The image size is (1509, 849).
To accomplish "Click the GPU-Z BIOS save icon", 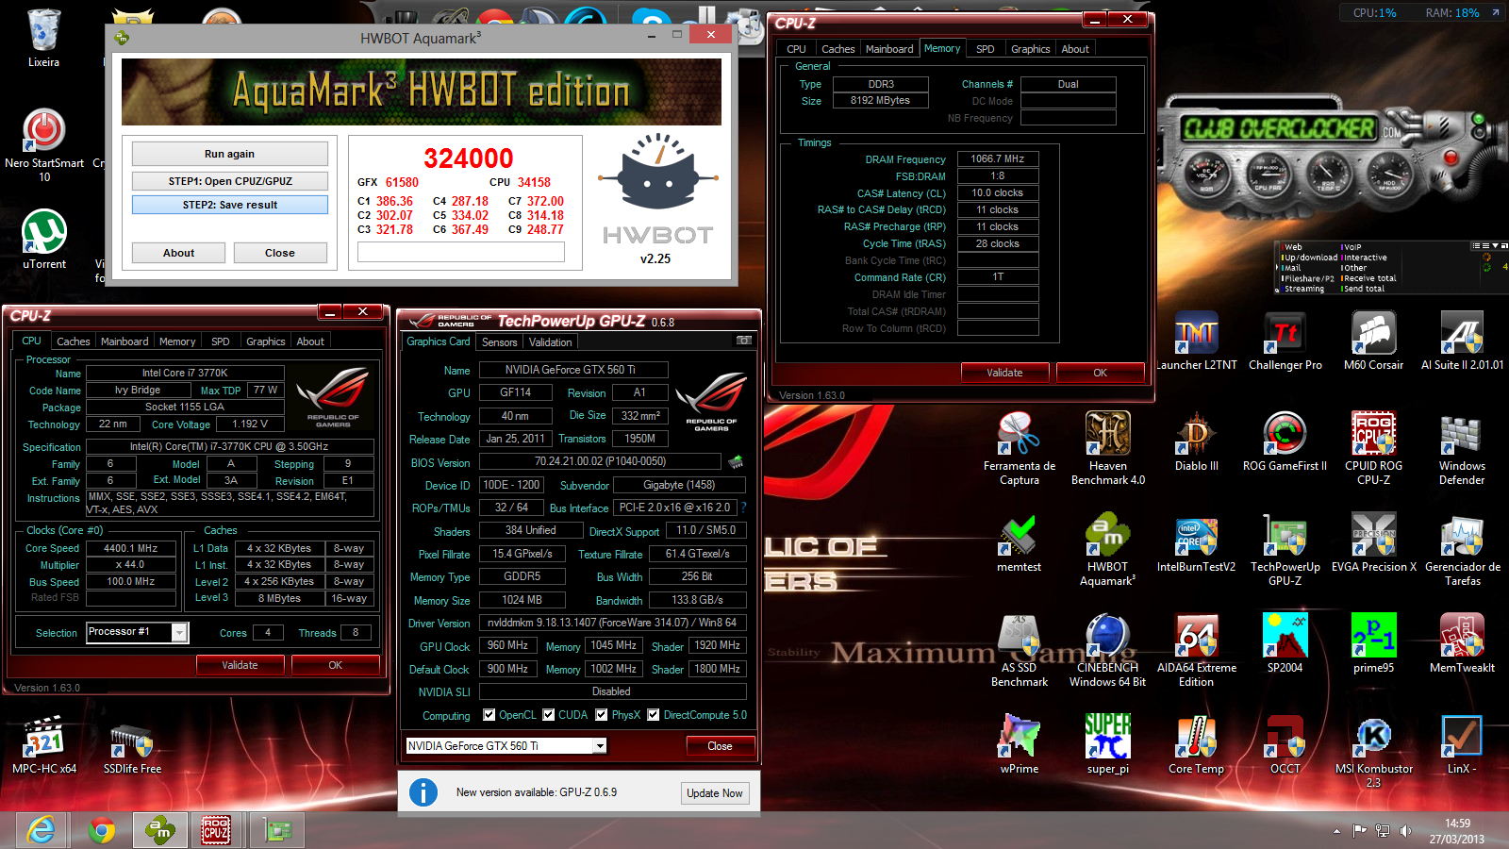I will tap(736, 461).
